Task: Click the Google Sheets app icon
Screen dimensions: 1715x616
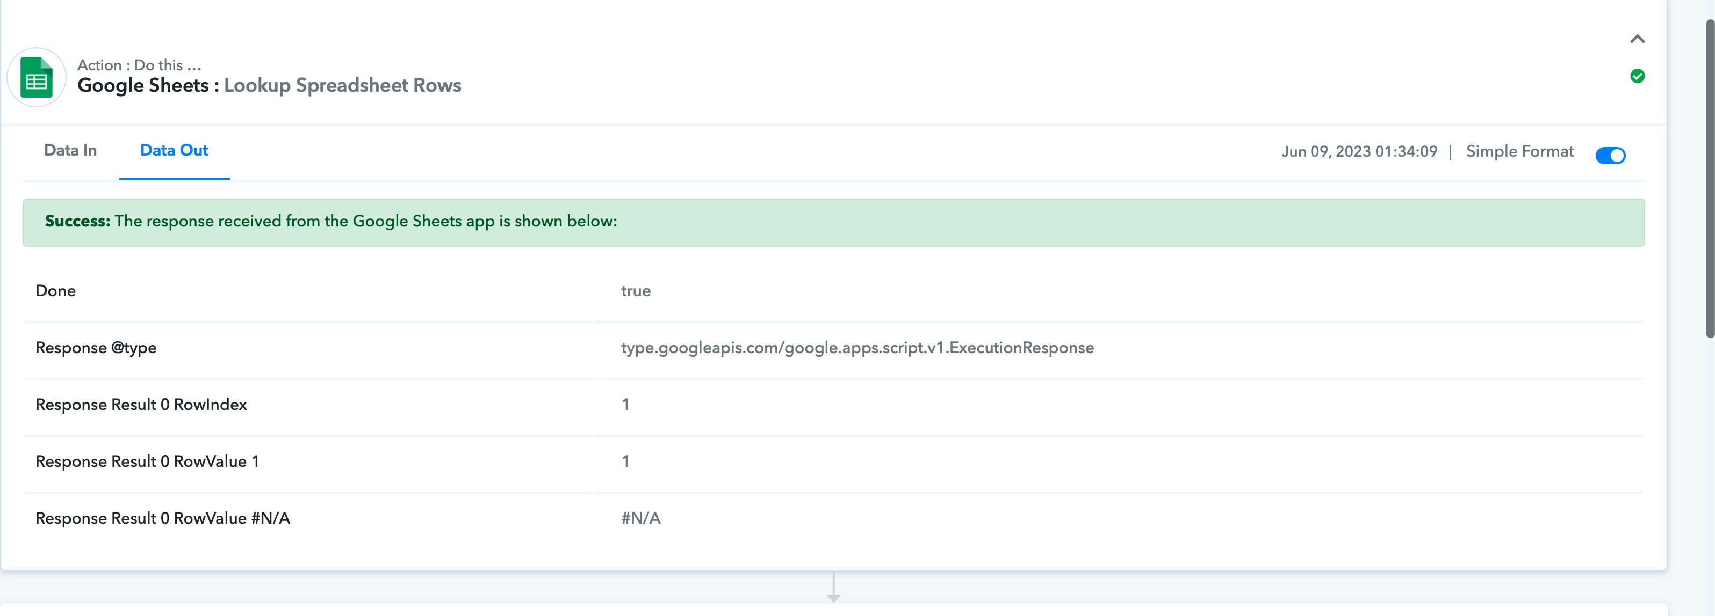Action: point(36,77)
